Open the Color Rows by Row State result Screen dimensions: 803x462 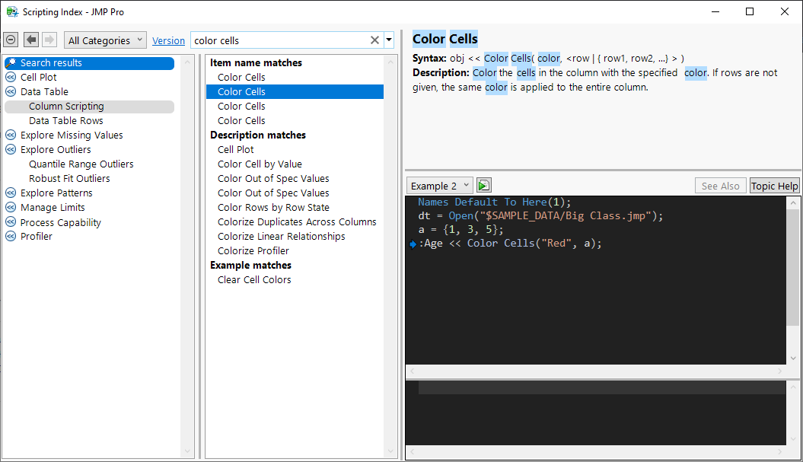pyautogui.click(x=273, y=208)
